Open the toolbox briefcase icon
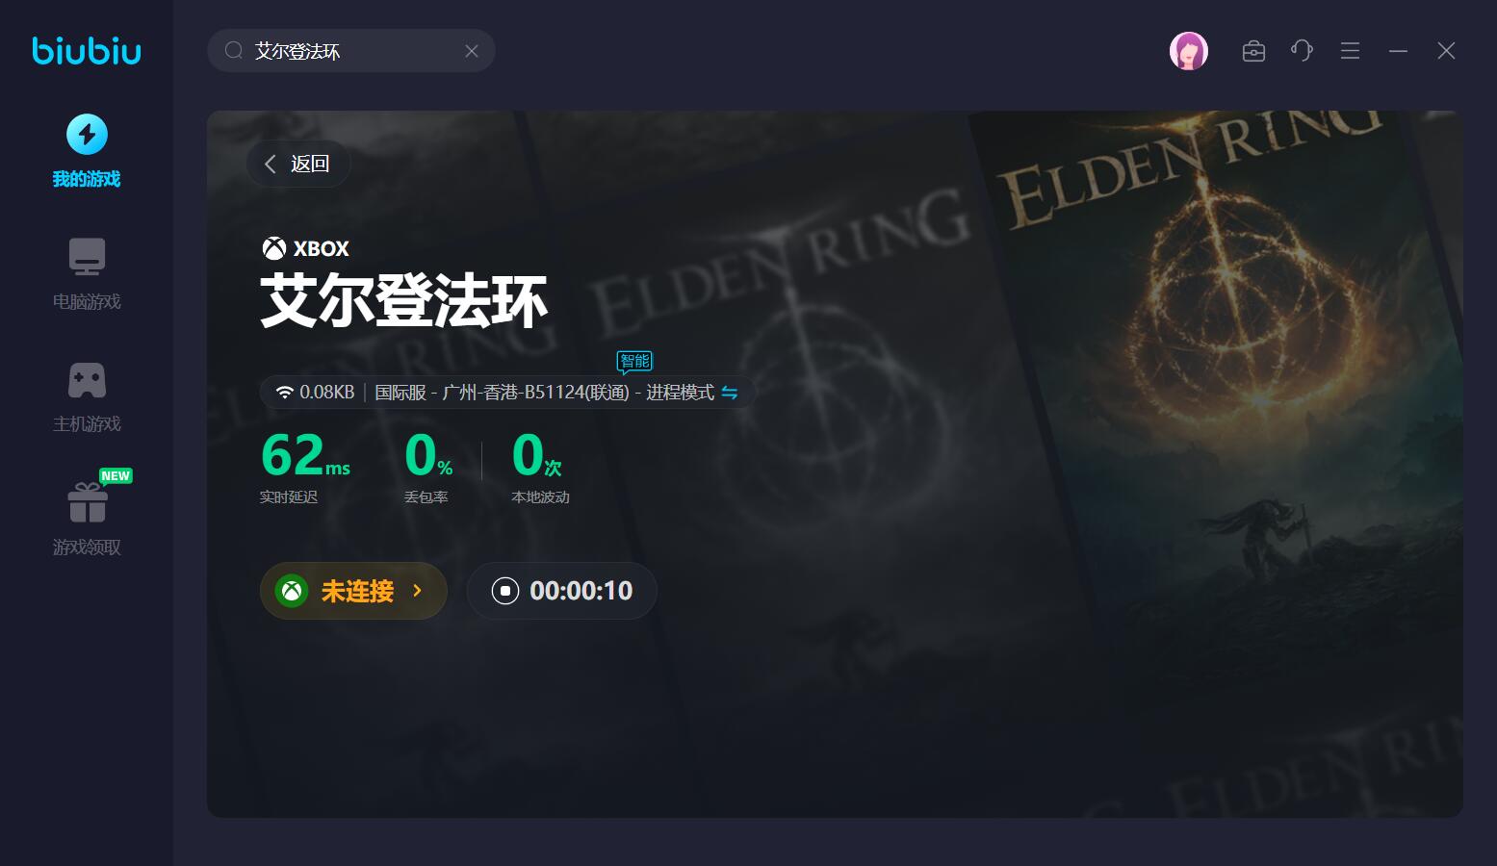 point(1253,51)
